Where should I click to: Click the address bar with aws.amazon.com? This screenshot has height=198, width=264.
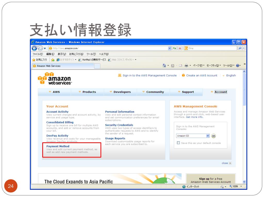[x=108, y=48]
